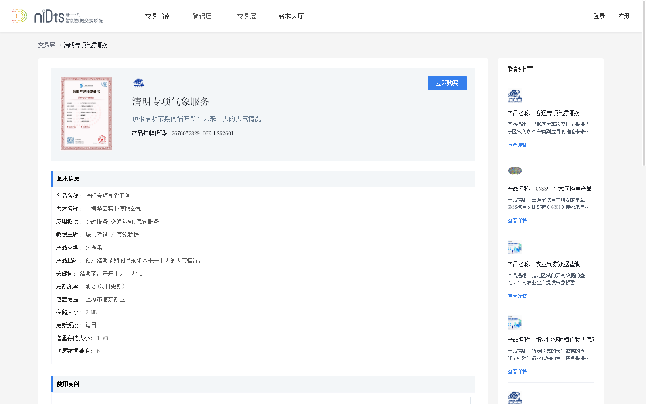
Task: Open the 登记层 menu
Action: 202,16
